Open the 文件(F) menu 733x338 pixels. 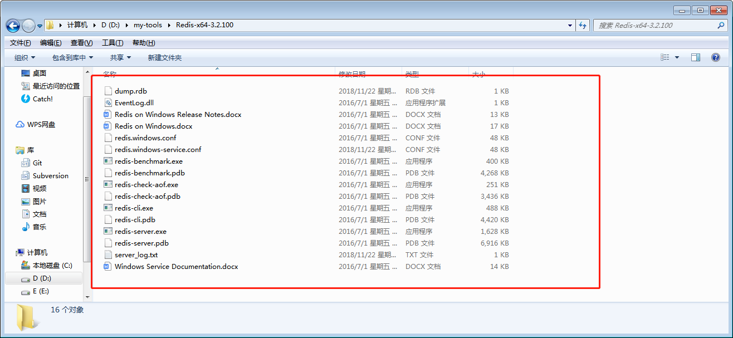click(21, 43)
